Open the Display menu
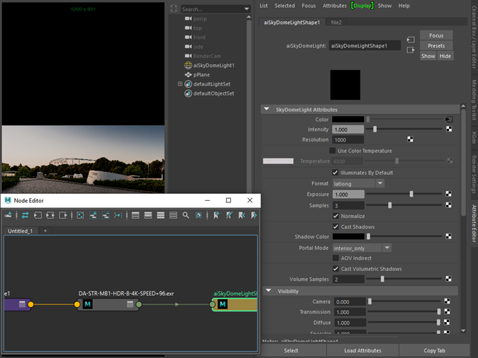 [x=362, y=6]
